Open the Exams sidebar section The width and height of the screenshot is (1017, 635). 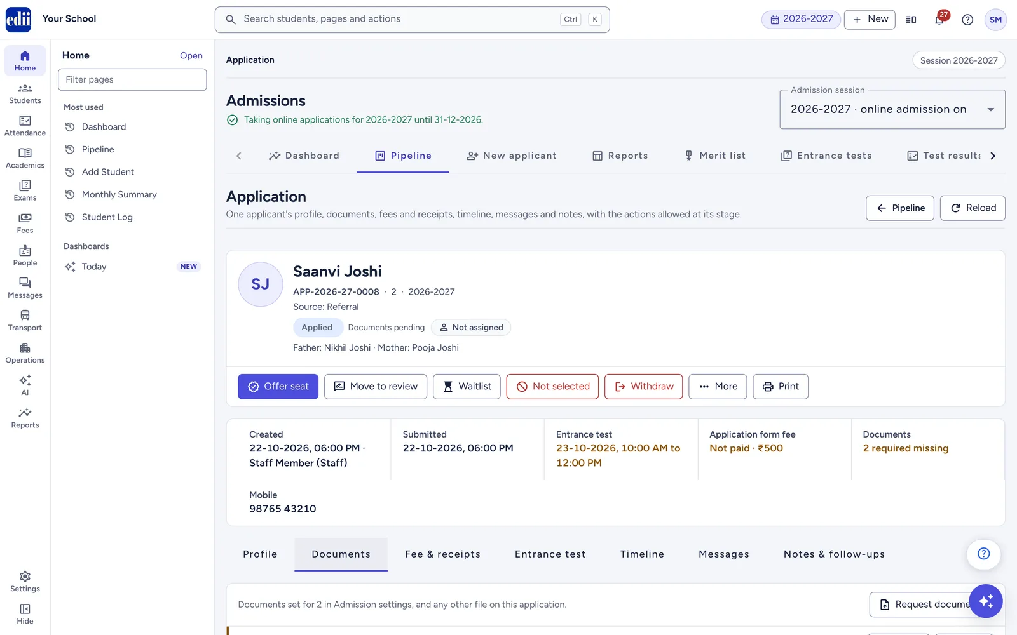point(25,190)
